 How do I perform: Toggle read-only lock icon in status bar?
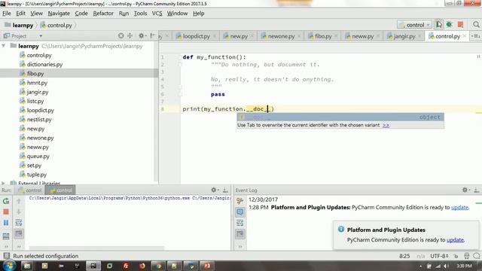pos(456,256)
